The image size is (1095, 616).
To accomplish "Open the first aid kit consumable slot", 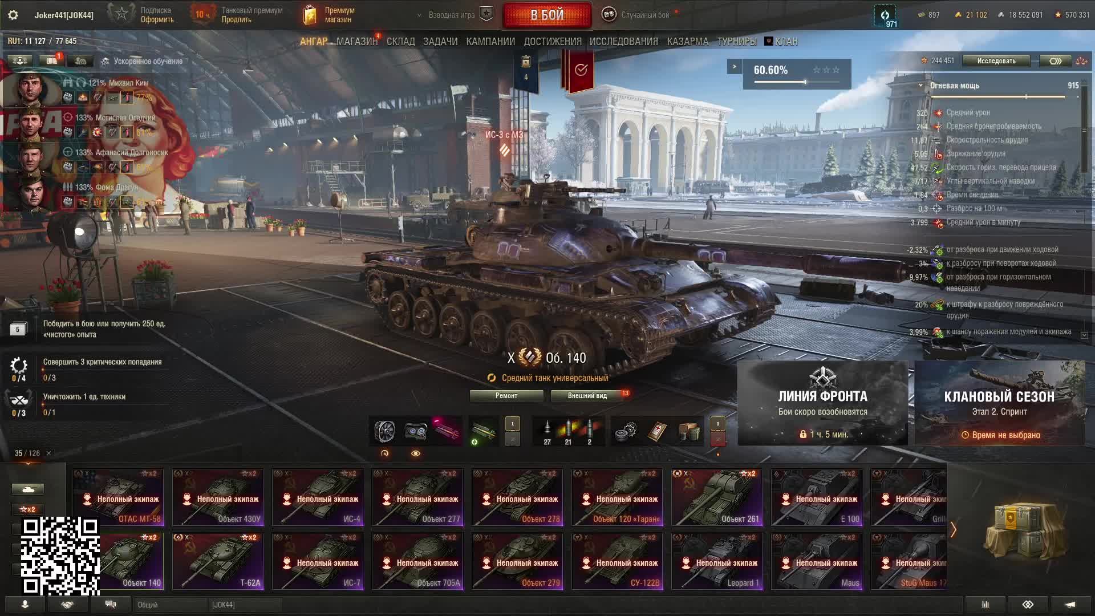I will (x=658, y=431).
